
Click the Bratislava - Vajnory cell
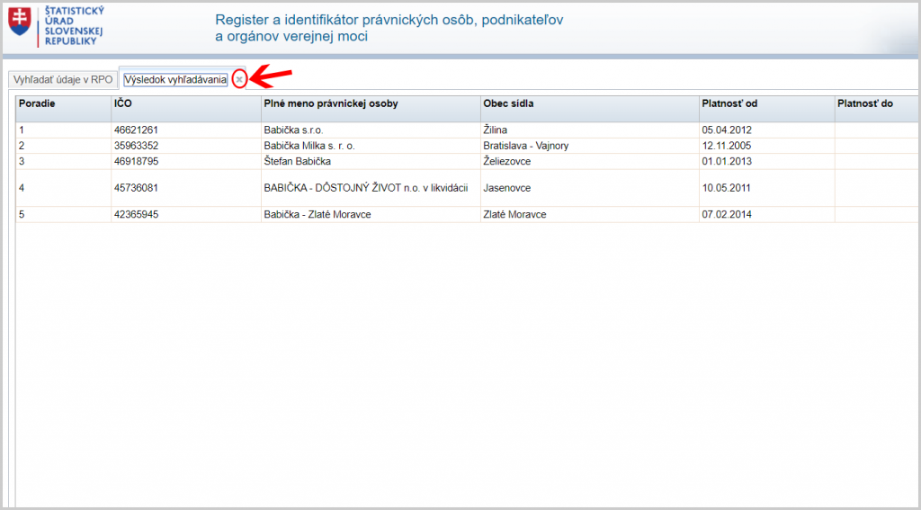[x=589, y=146]
